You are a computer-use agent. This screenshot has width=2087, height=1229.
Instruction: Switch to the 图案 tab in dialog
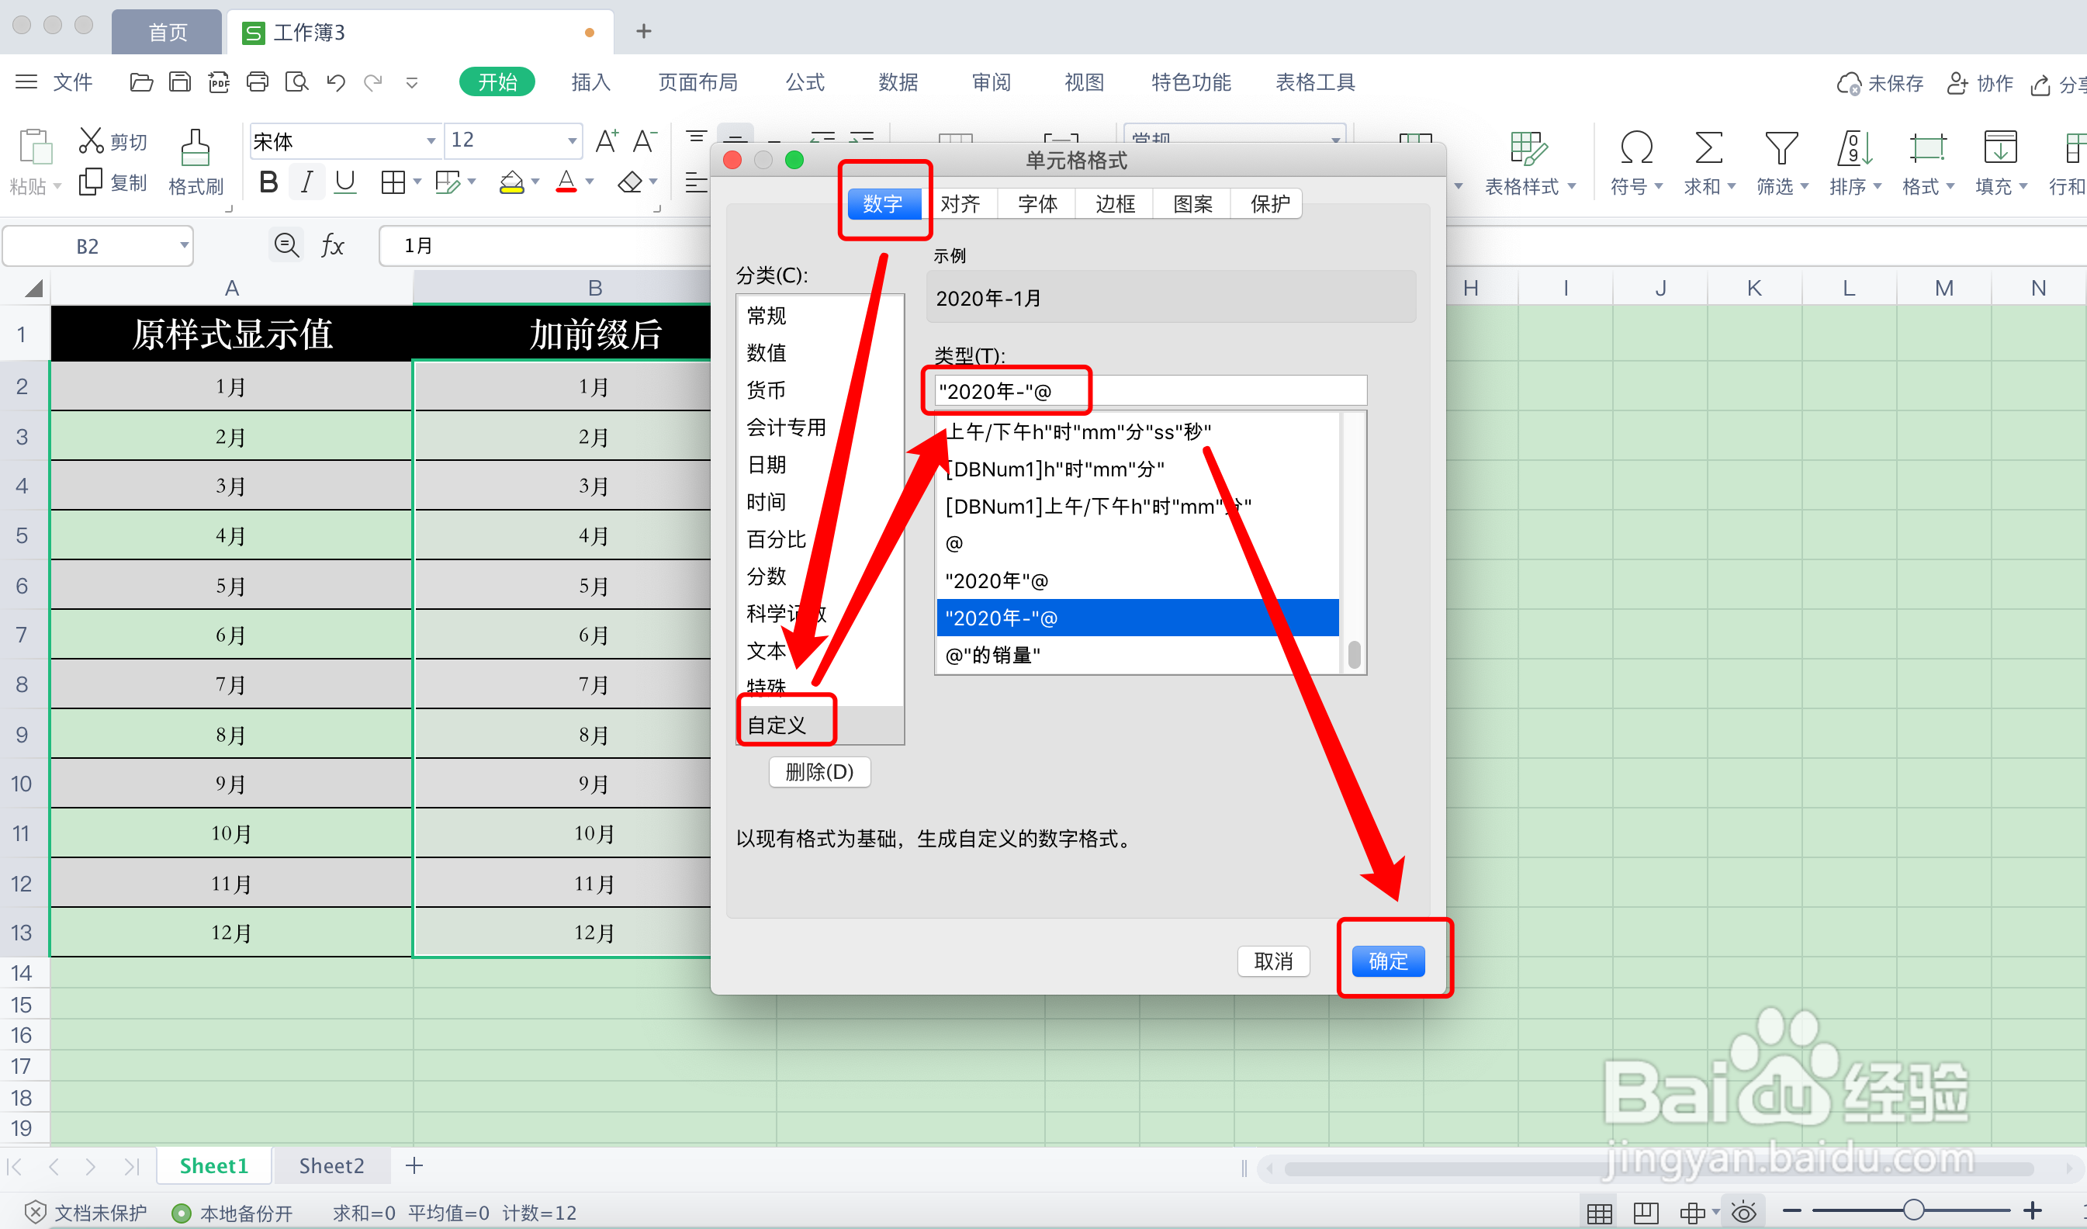(x=1192, y=204)
